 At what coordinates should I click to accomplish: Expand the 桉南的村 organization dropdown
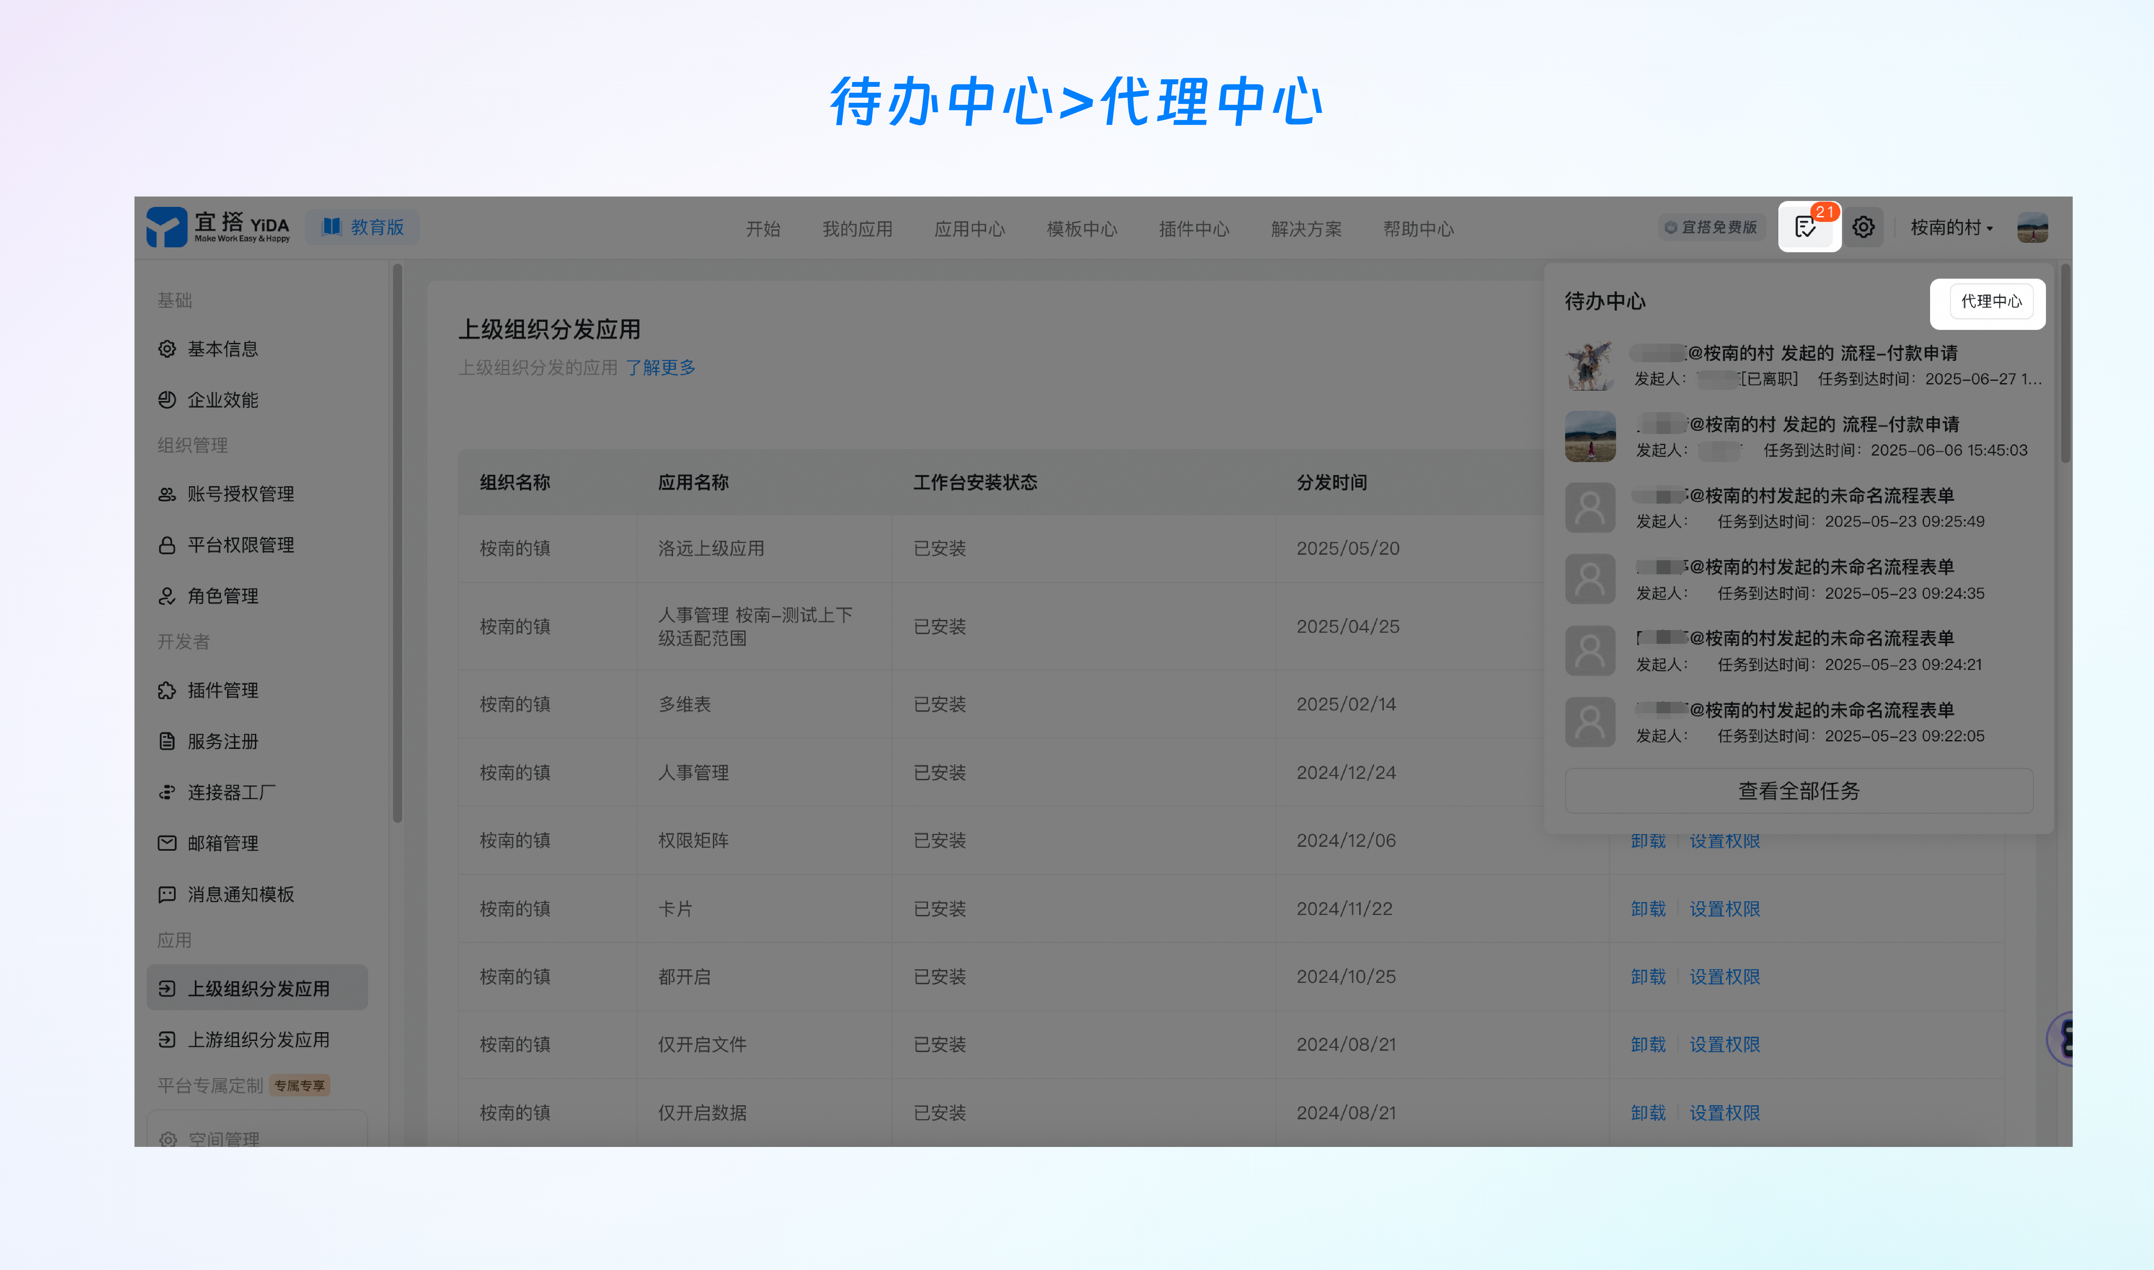coord(1951,228)
